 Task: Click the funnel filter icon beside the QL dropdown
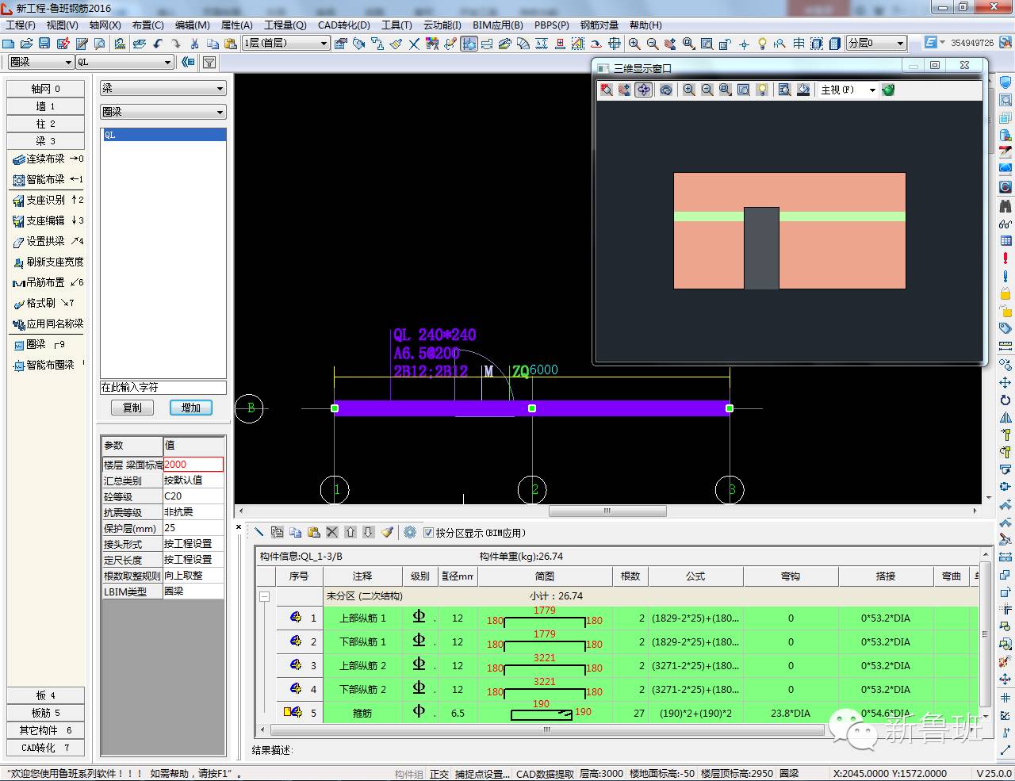coord(209,62)
